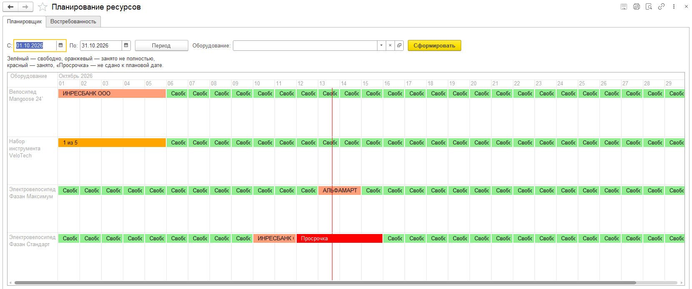The height and width of the screenshot is (289, 692).
Task: Open print preview with the magnifier page icon
Action: (649, 7)
